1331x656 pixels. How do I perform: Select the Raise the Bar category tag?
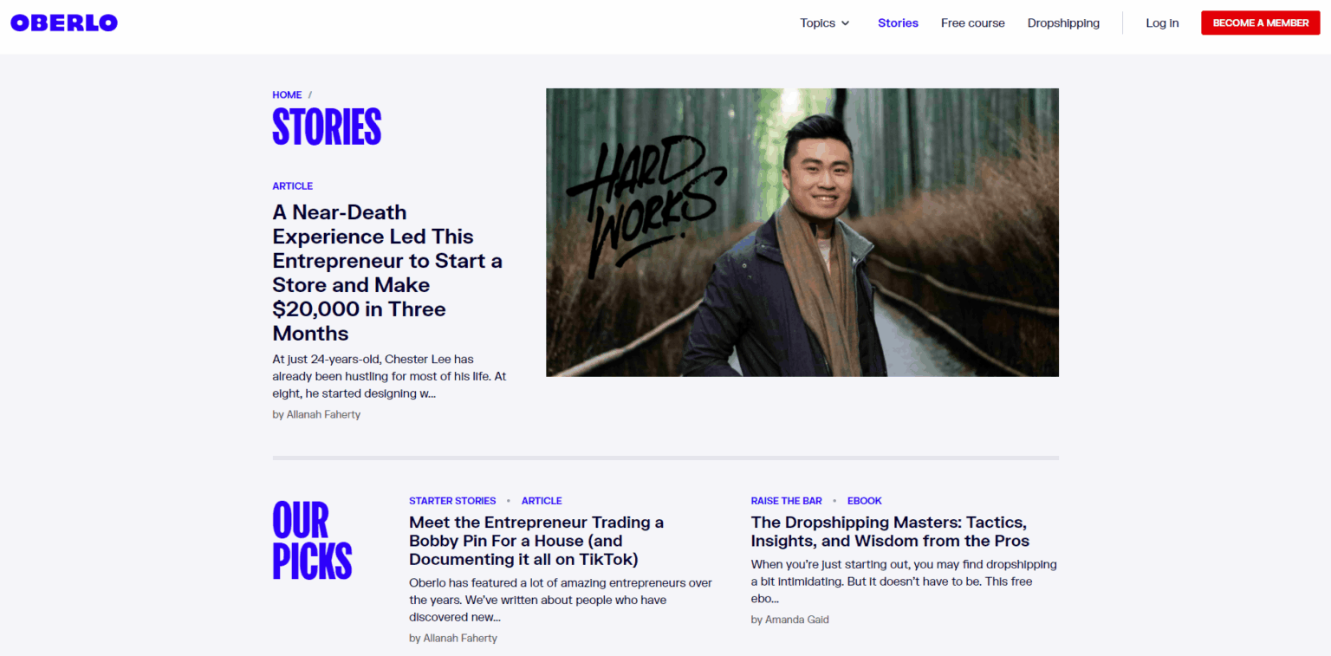(x=787, y=501)
